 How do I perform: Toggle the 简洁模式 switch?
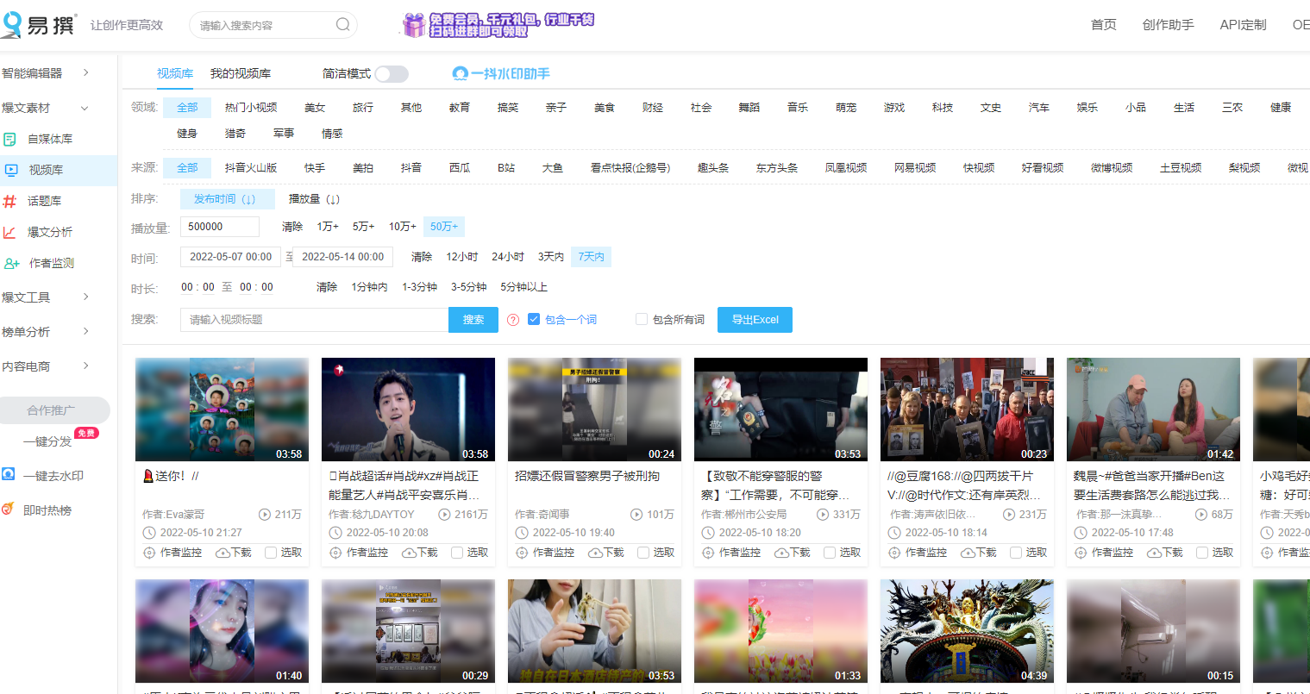[392, 74]
